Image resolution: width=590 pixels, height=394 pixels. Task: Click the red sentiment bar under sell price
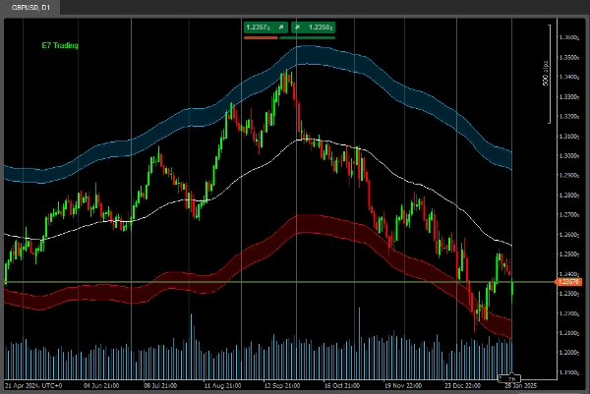tap(261, 37)
